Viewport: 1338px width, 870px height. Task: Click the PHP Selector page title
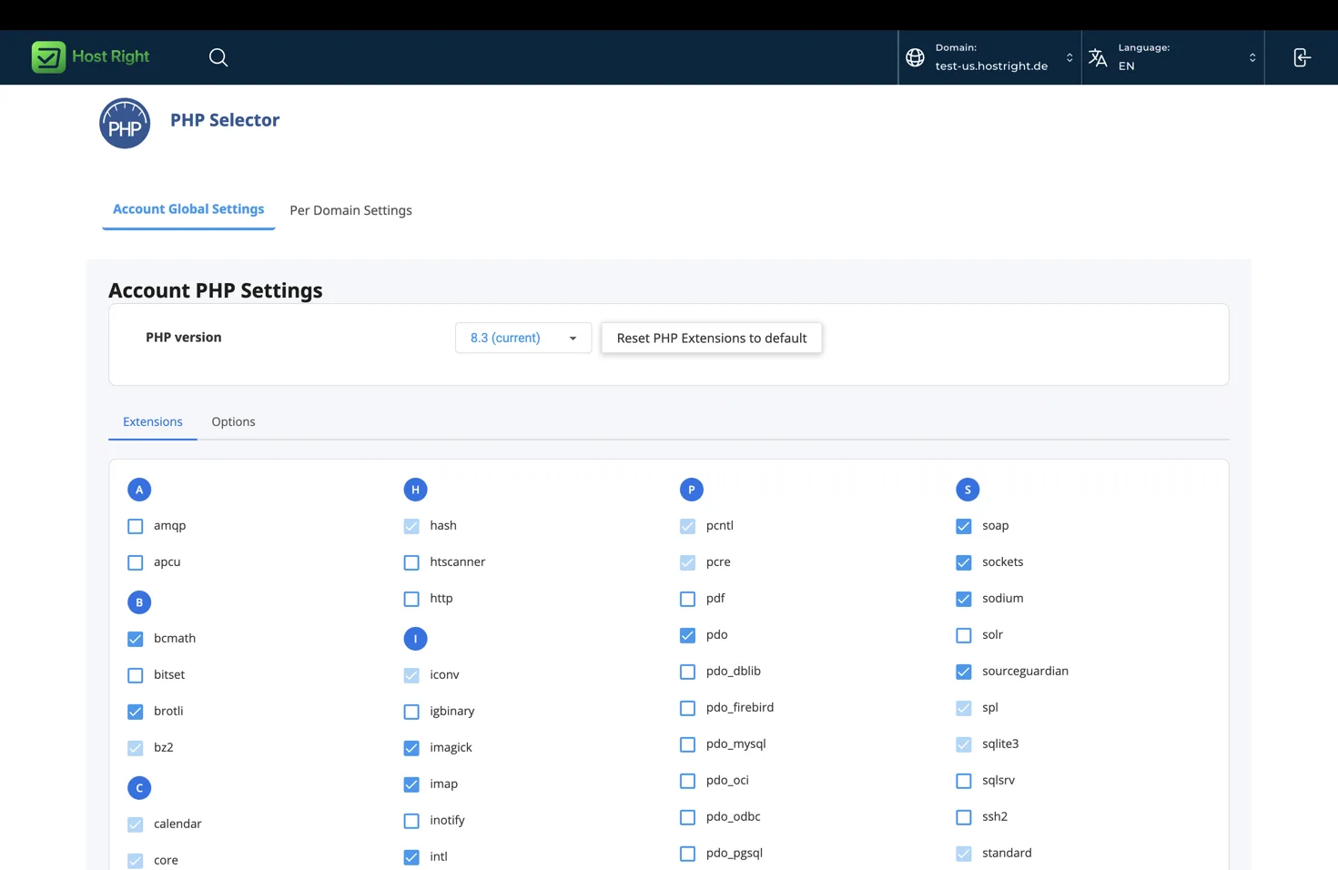(x=225, y=120)
